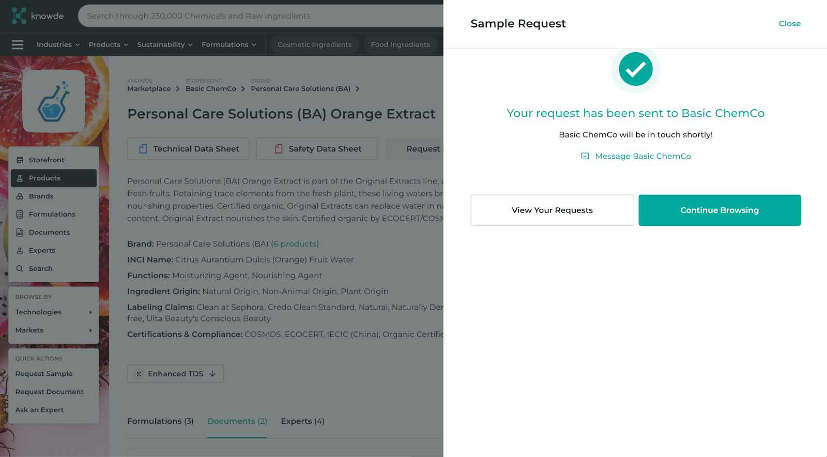The width and height of the screenshot is (827, 457).
Task: Select the Brands sidebar icon
Action: coord(21,196)
